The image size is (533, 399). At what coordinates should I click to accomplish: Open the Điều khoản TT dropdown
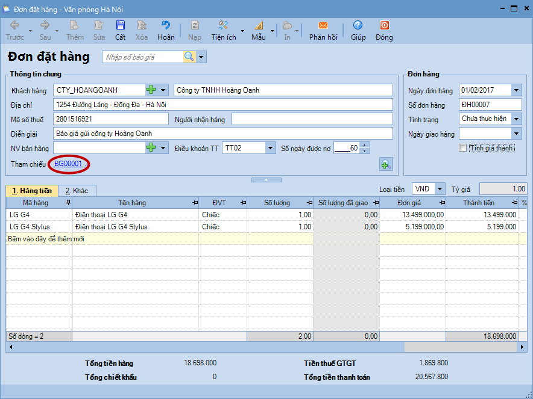(270, 148)
